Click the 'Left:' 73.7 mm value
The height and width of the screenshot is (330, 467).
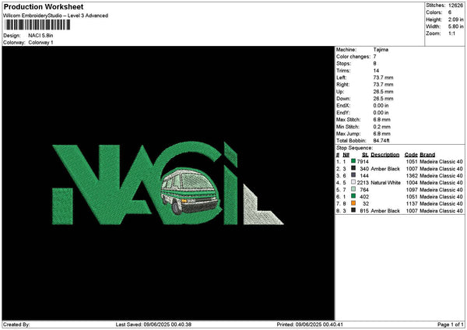(383, 77)
